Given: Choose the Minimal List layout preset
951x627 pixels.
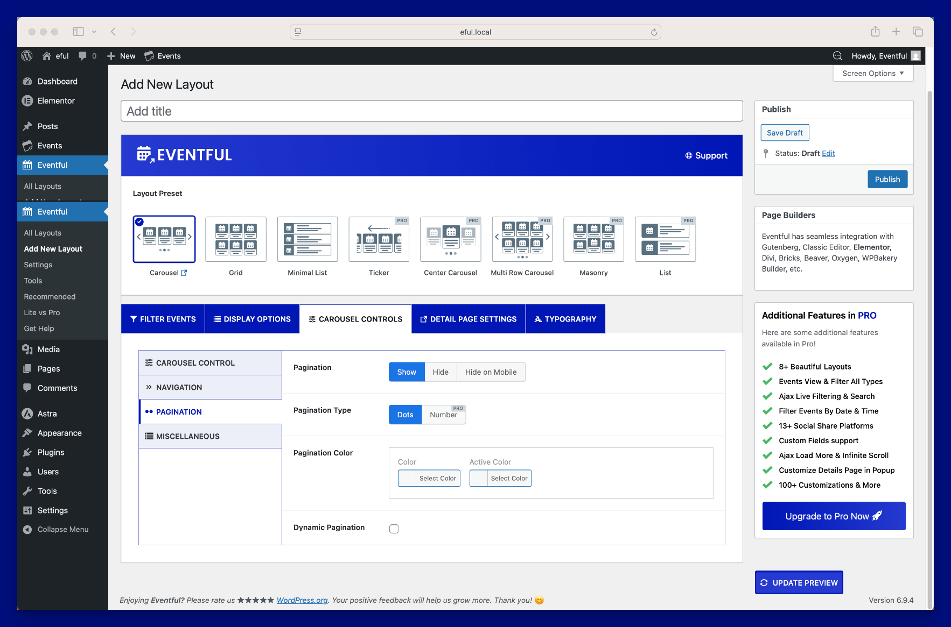Looking at the screenshot, I should click(307, 239).
